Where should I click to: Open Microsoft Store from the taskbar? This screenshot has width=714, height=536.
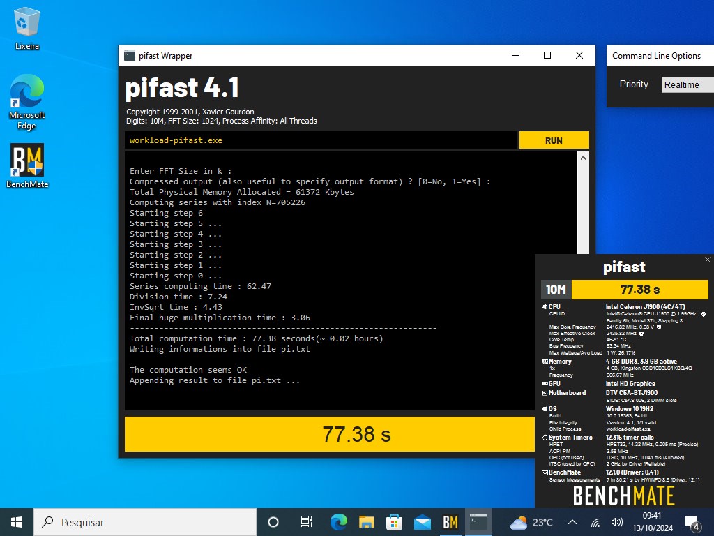(x=395, y=522)
